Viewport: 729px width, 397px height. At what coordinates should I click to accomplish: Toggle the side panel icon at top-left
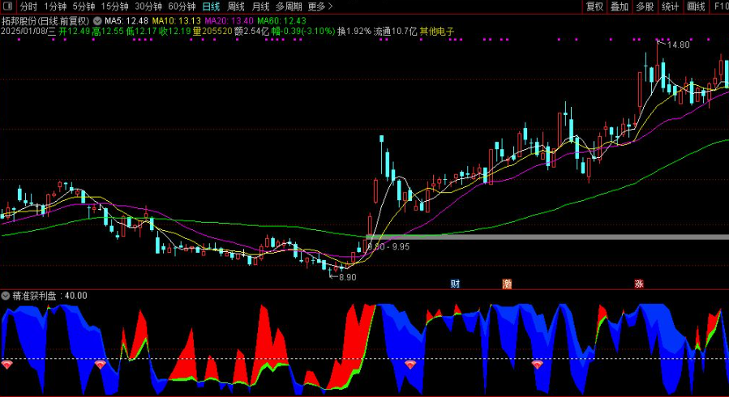point(7,6)
